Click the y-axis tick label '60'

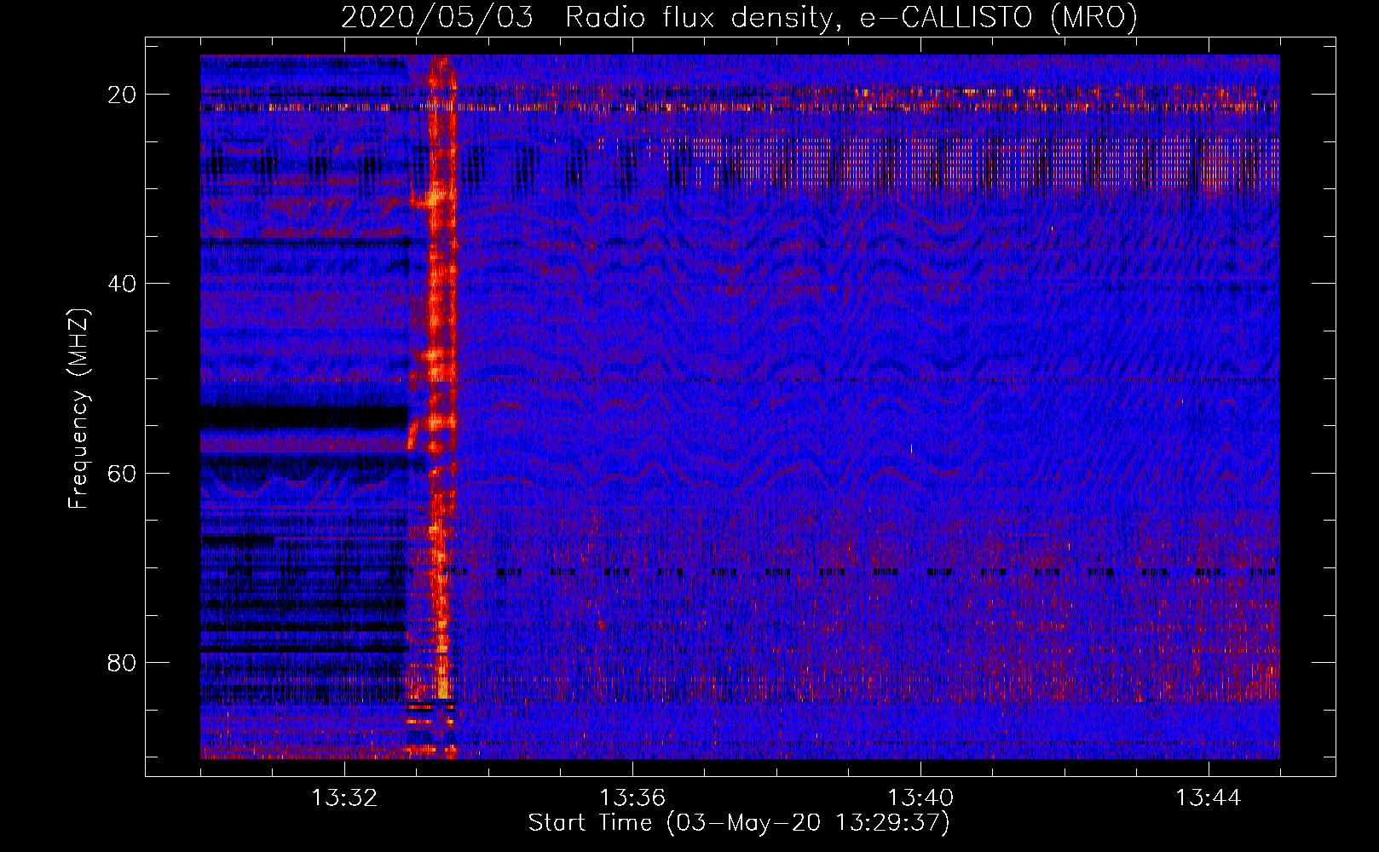click(122, 473)
